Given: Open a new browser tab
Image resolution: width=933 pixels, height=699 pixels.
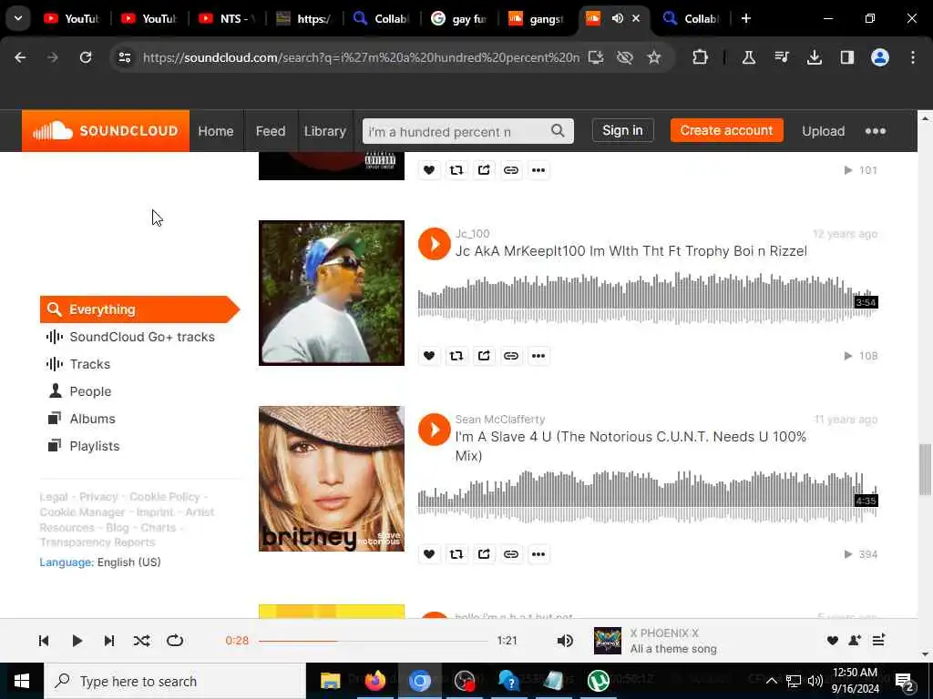Looking at the screenshot, I should tap(746, 18).
